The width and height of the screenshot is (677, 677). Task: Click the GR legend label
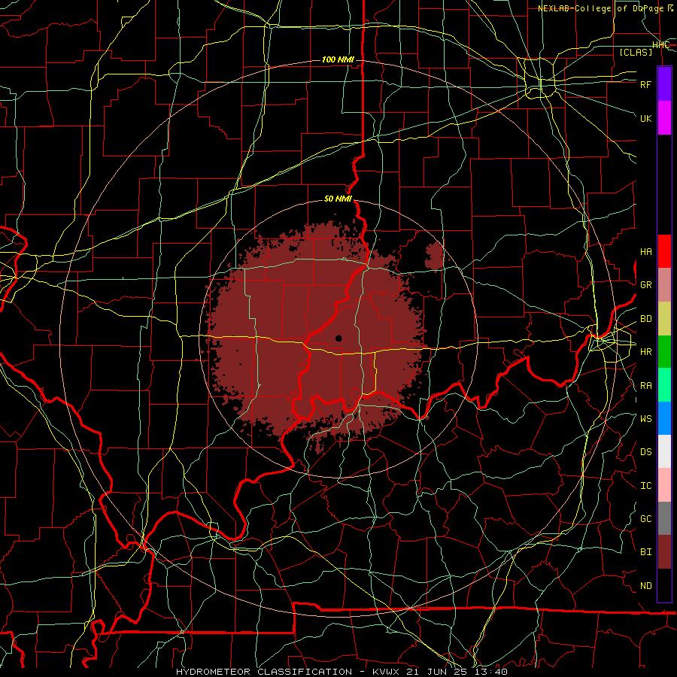[x=645, y=285]
